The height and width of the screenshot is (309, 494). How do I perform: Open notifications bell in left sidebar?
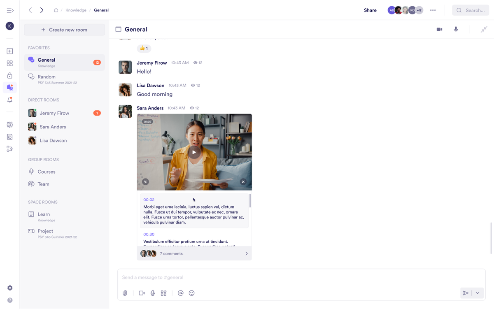10,100
